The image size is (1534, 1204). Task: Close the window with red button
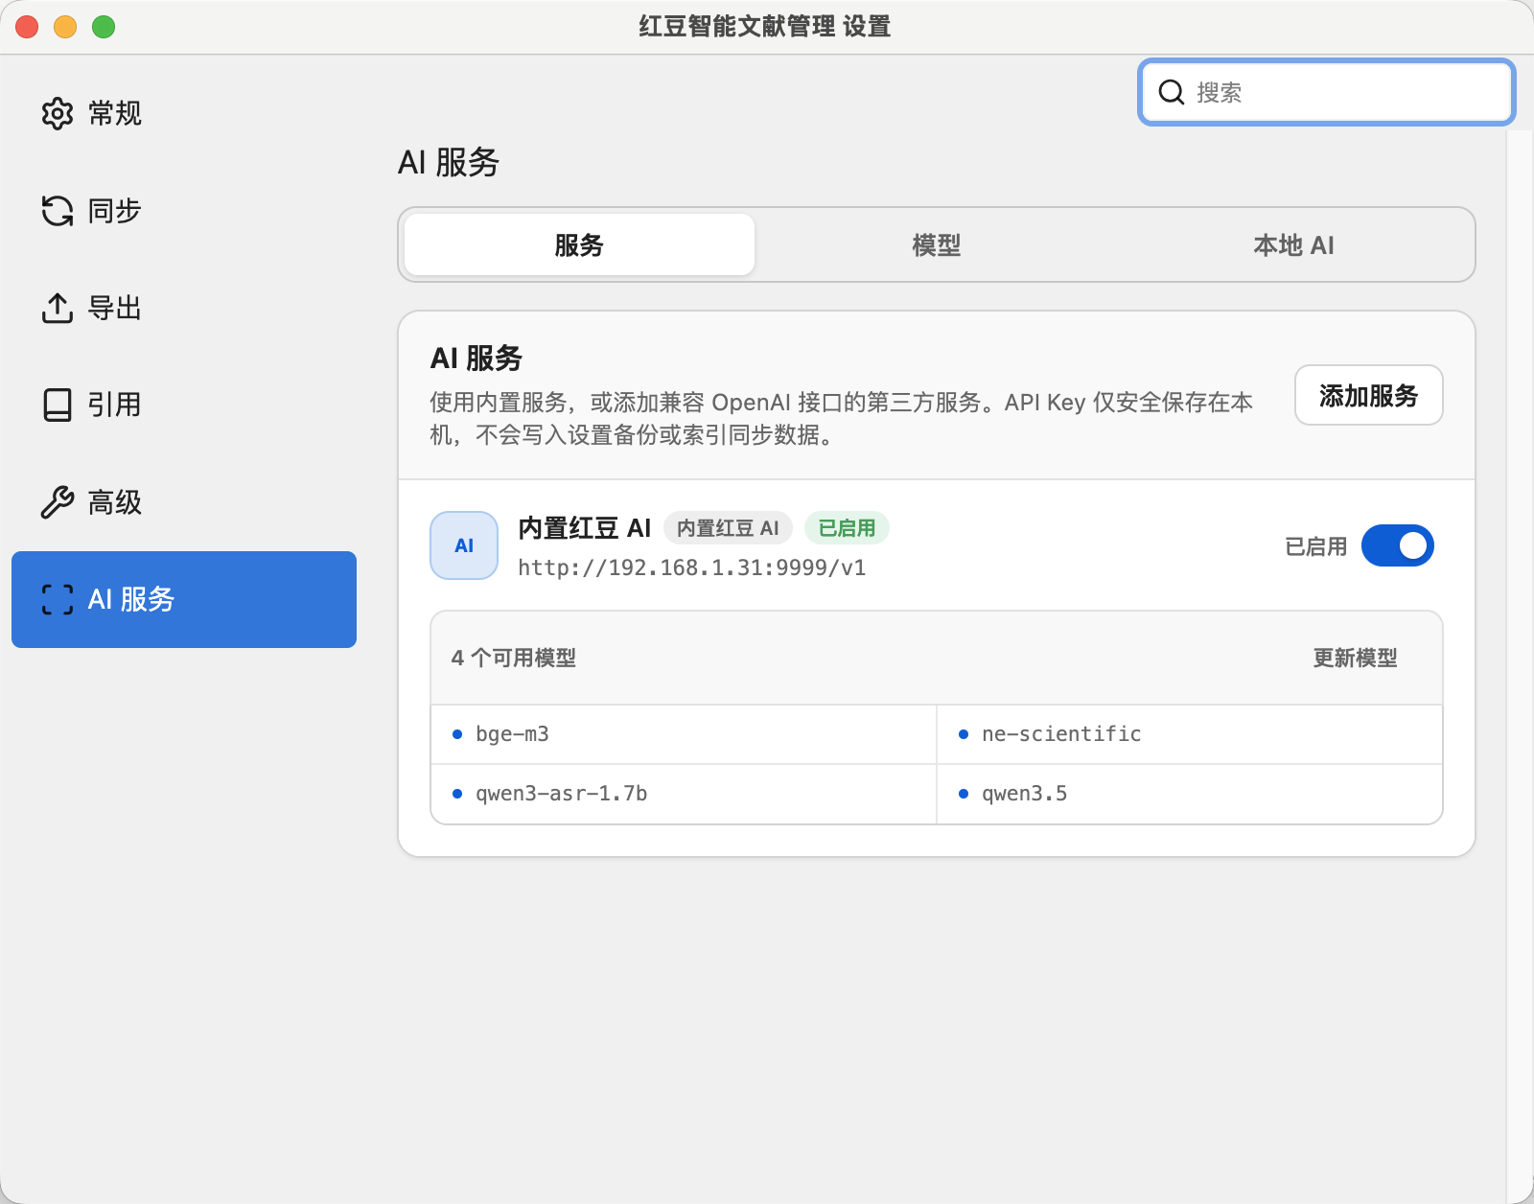[27, 27]
